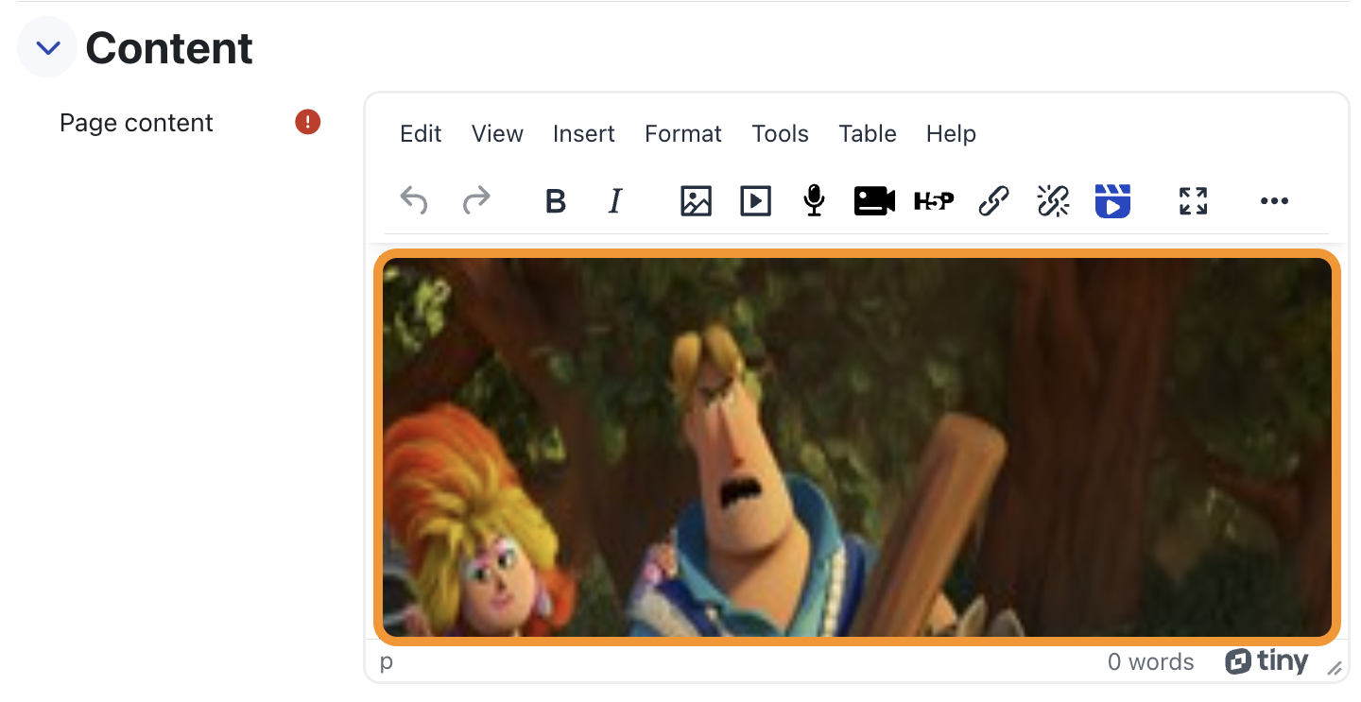The width and height of the screenshot is (1361, 702).
Task: Remove link with the unlink icon
Action: click(1053, 200)
